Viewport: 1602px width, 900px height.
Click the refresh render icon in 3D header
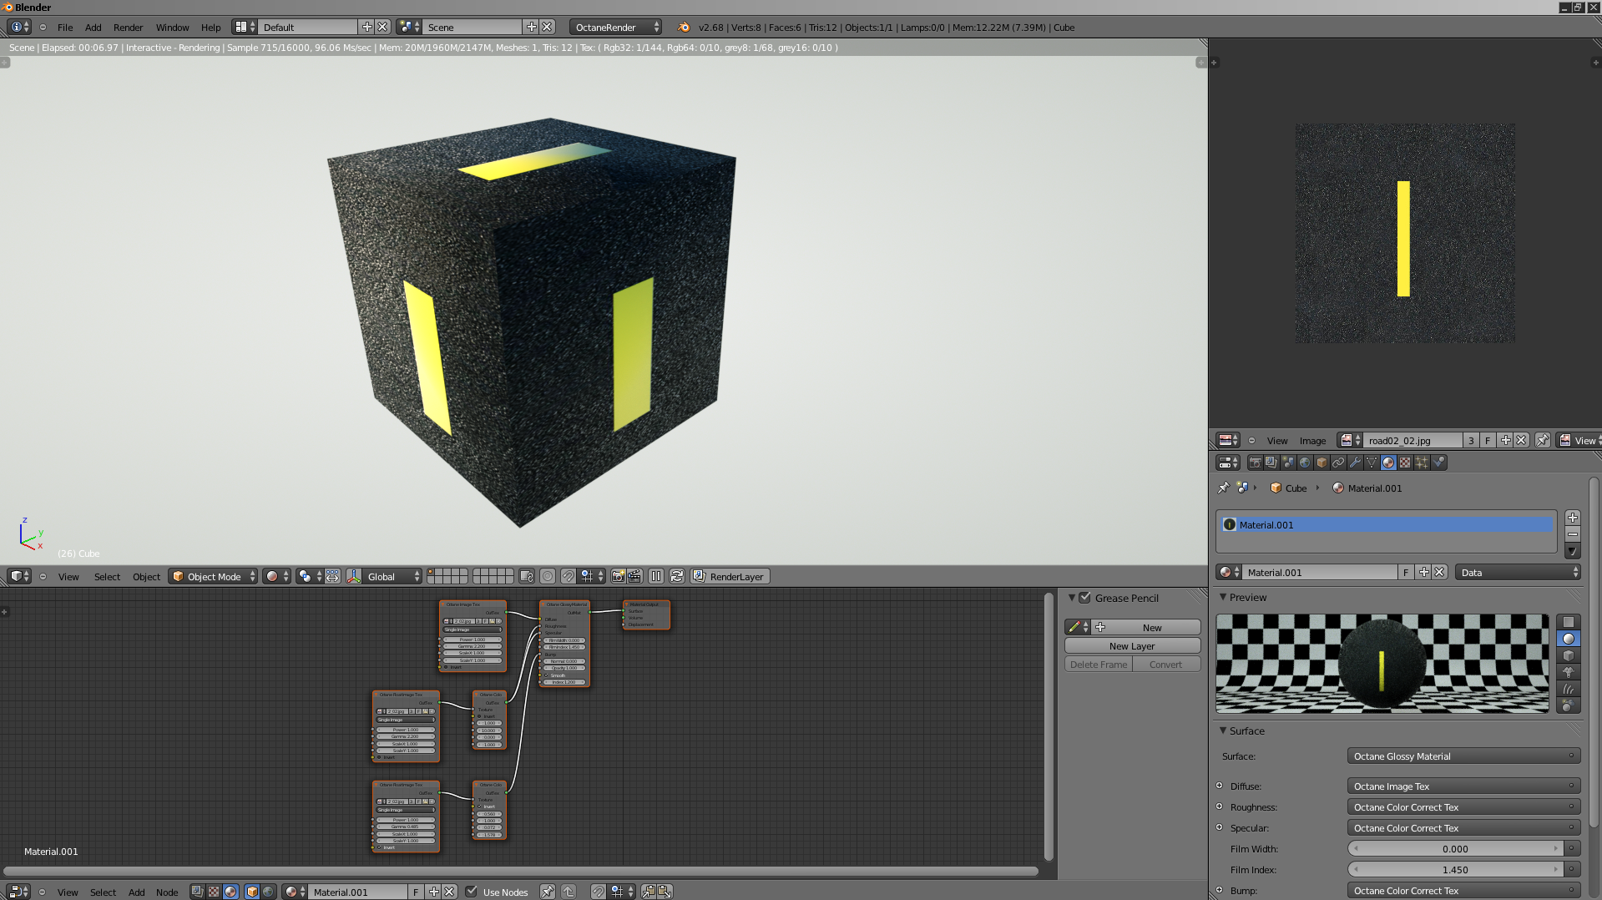677,576
